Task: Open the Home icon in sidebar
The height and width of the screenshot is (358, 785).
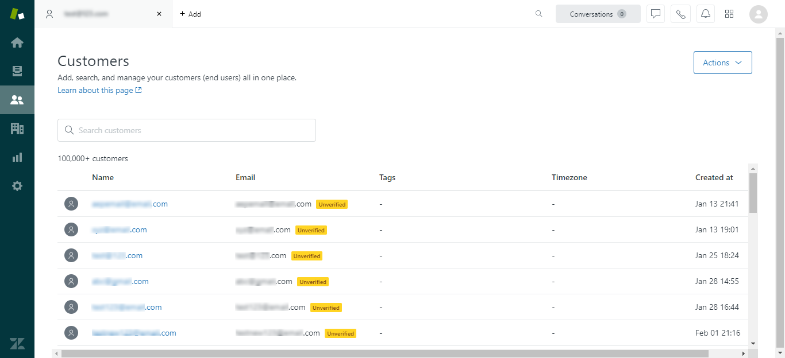Action: [x=17, y=42]
